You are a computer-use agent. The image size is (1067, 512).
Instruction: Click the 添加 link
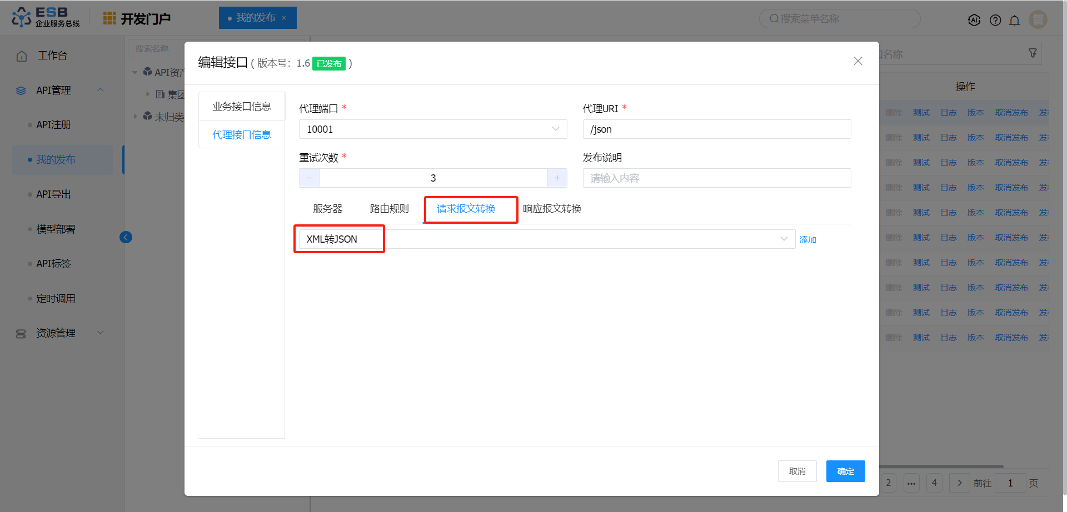tap(807, 240)
